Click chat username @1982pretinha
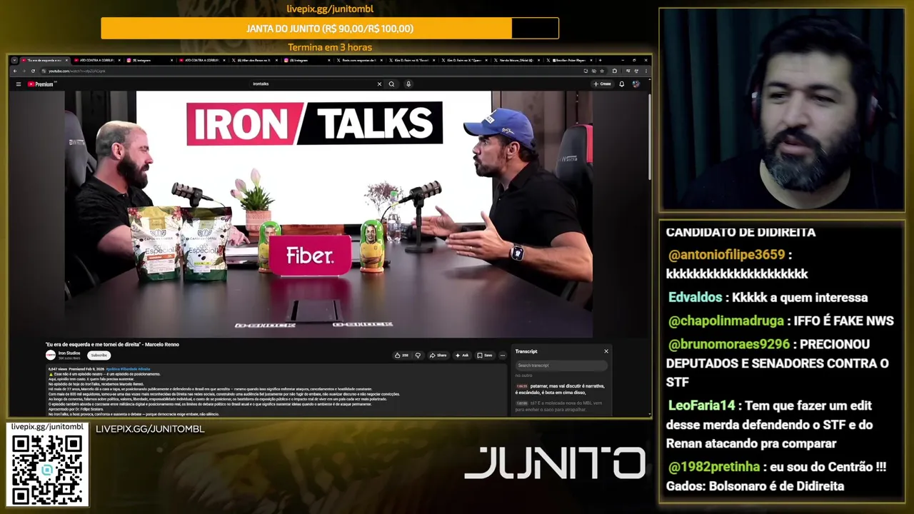The image size is (914, 514). (x=714, y=467)
